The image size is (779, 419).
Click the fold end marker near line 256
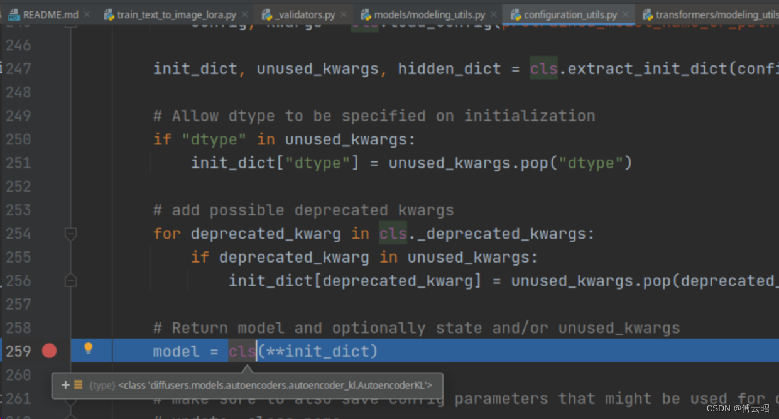click(70, 280)
